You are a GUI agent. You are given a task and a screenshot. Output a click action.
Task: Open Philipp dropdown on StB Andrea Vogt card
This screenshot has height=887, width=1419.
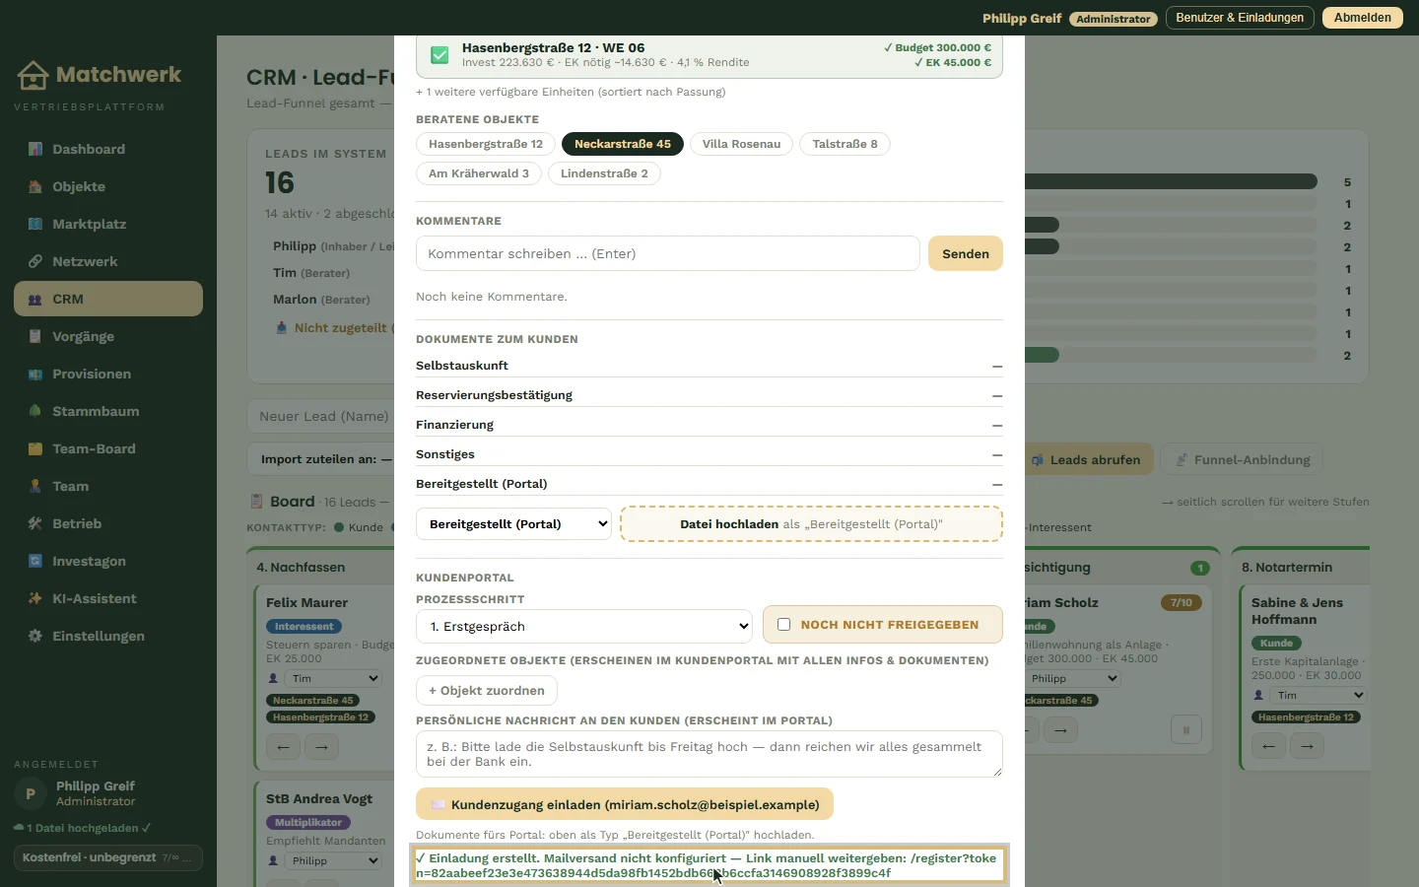[333, 860]
